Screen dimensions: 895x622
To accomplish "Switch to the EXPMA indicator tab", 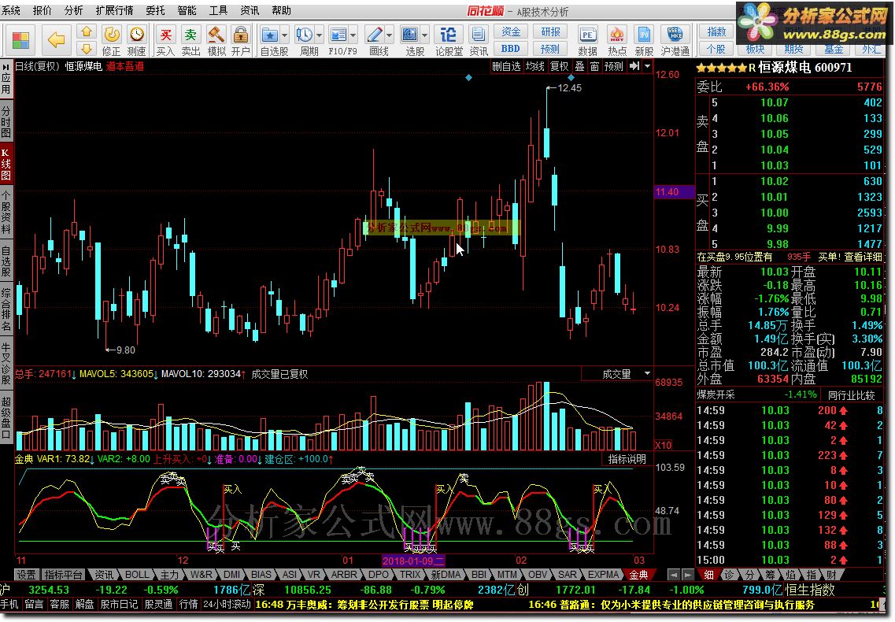I will [x=603, y=575].
